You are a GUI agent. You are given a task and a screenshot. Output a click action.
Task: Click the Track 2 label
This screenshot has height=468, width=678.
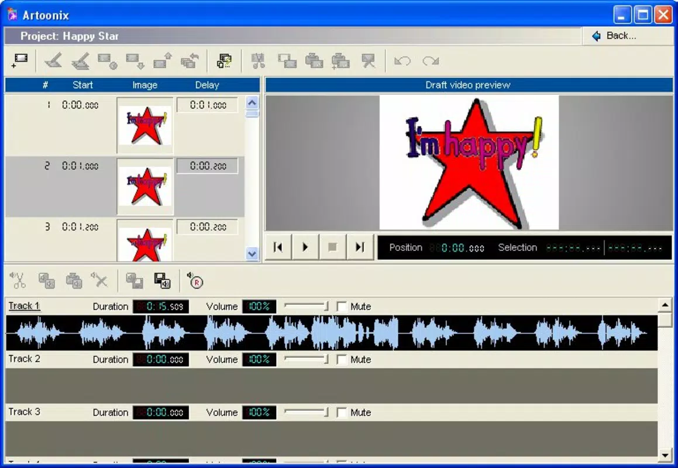[x=24, y=359]
